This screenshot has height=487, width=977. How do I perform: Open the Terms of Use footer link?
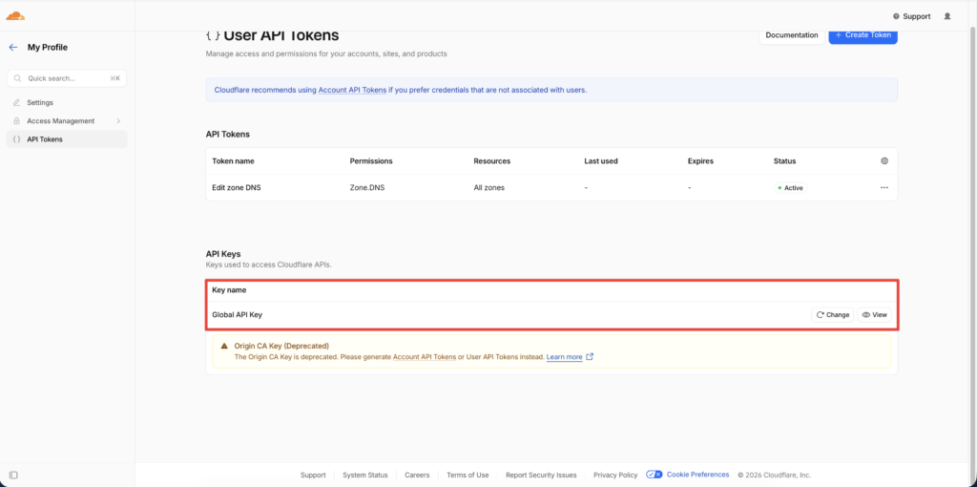468,476
